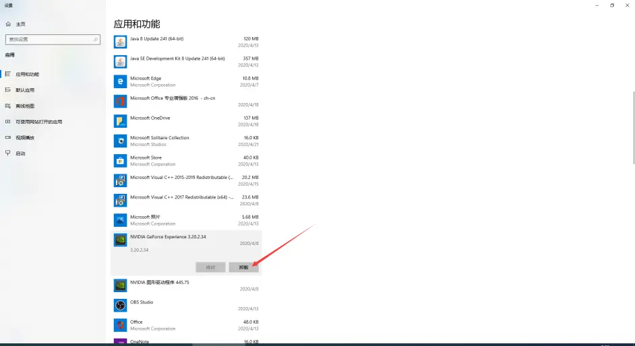Close the settings window
Image resolution: width=635 pixels, height=346 pixels.
click(627, 5)
